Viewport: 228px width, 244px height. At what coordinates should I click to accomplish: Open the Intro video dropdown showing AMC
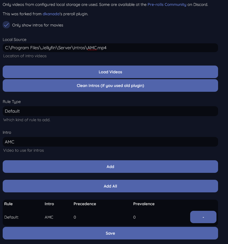110,142
